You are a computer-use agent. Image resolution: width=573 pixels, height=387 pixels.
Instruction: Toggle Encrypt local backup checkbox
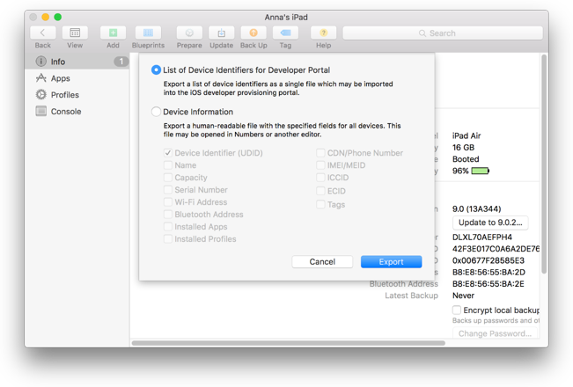457,310
